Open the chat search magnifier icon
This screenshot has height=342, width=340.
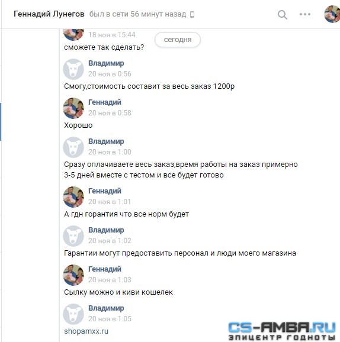(x=283, y=15)
